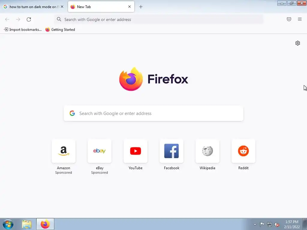Minimize the Firefox window

click(282, 3)
